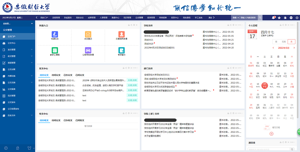
Task: Switch to the 已办公文 tab in 发文中心
Action: (x=68, y=75)
